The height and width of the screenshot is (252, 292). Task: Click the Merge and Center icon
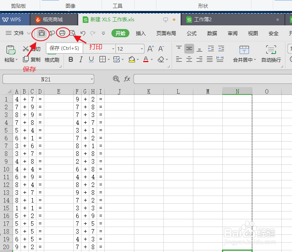tap(244, 50)
